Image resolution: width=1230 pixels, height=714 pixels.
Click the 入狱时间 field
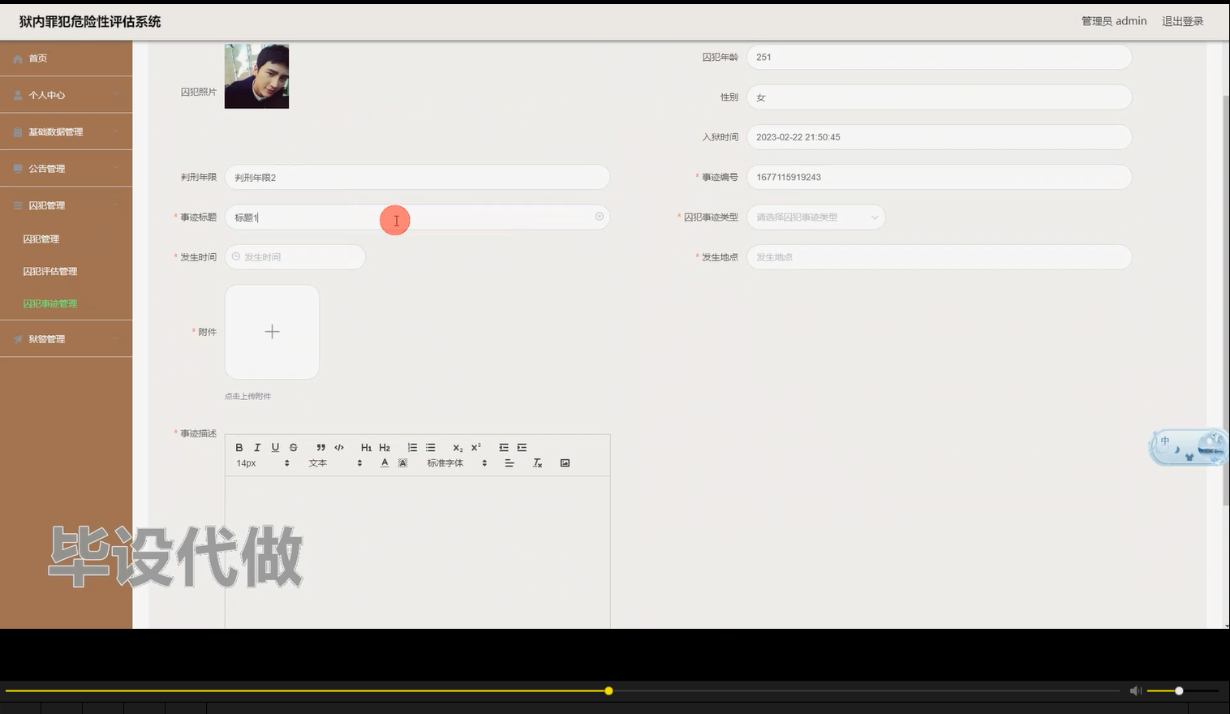(x=939, y=137)
